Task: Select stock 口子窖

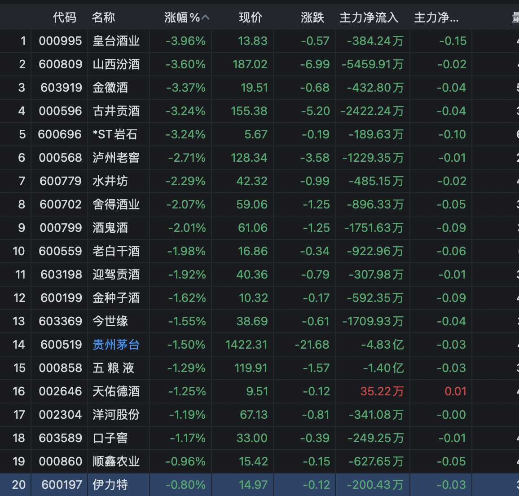Action: click(110, 438)
